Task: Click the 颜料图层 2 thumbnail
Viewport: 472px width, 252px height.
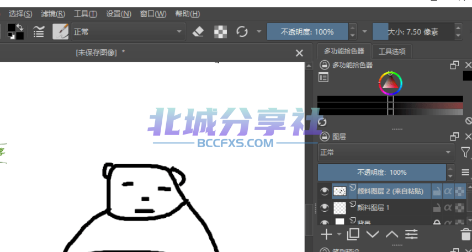Action: 340,191
